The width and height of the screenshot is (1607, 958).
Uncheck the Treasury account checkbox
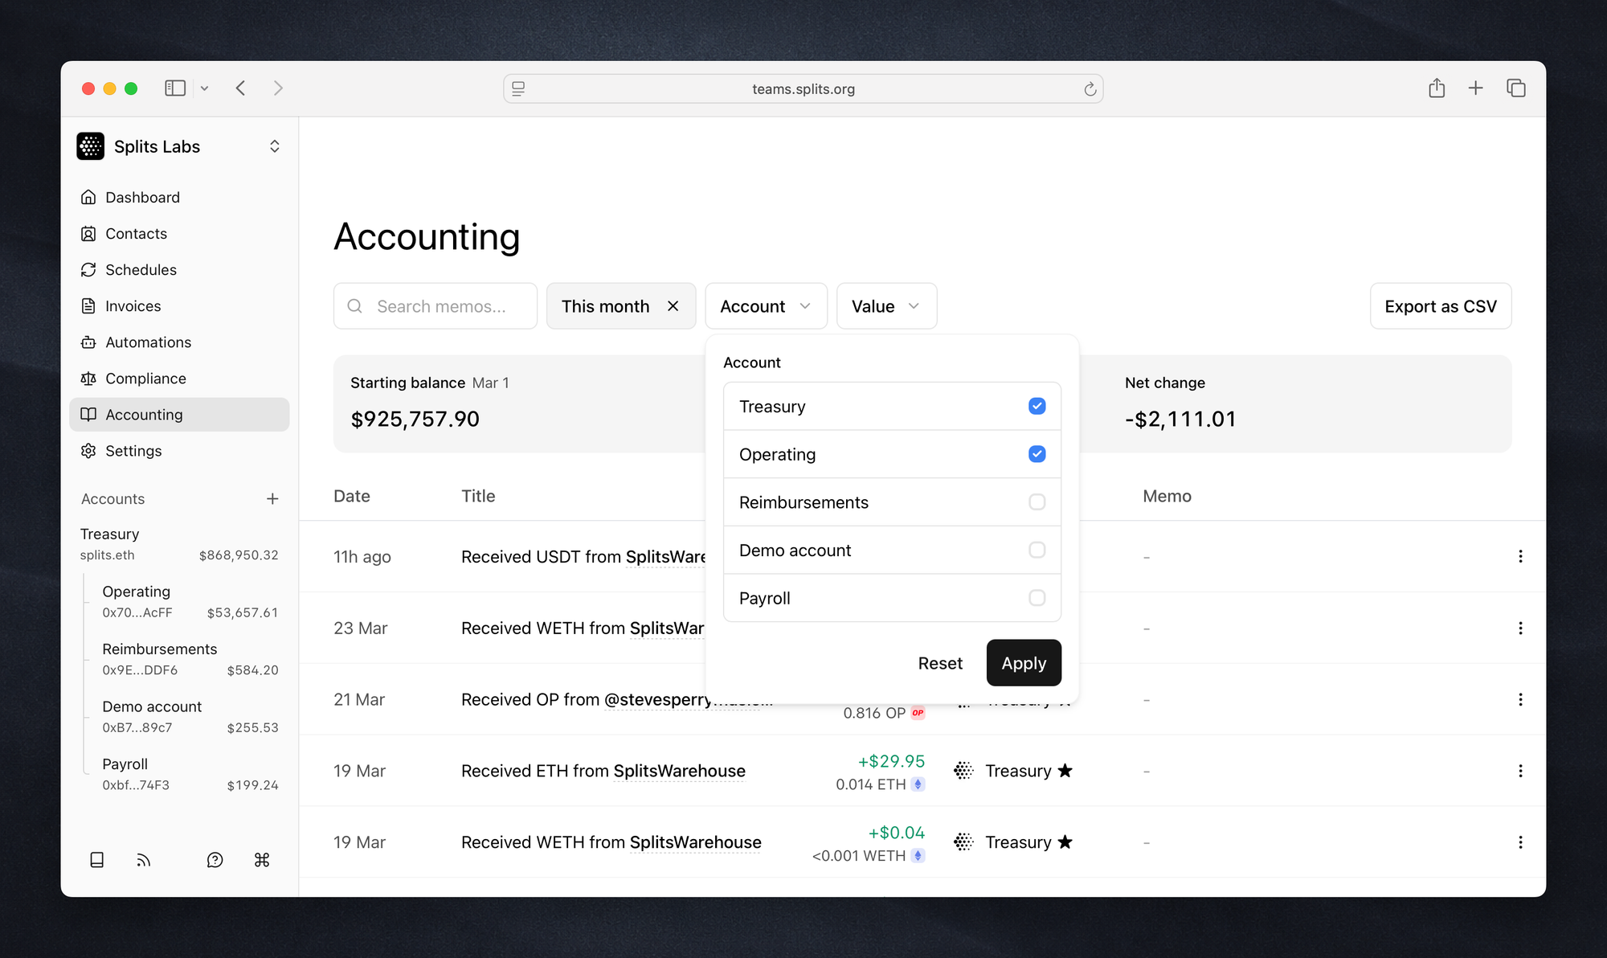click(x=1037, y=407)
